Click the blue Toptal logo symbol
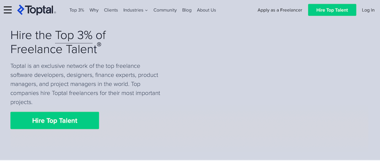This screenshot has width=380, height=161. [21, 10]
